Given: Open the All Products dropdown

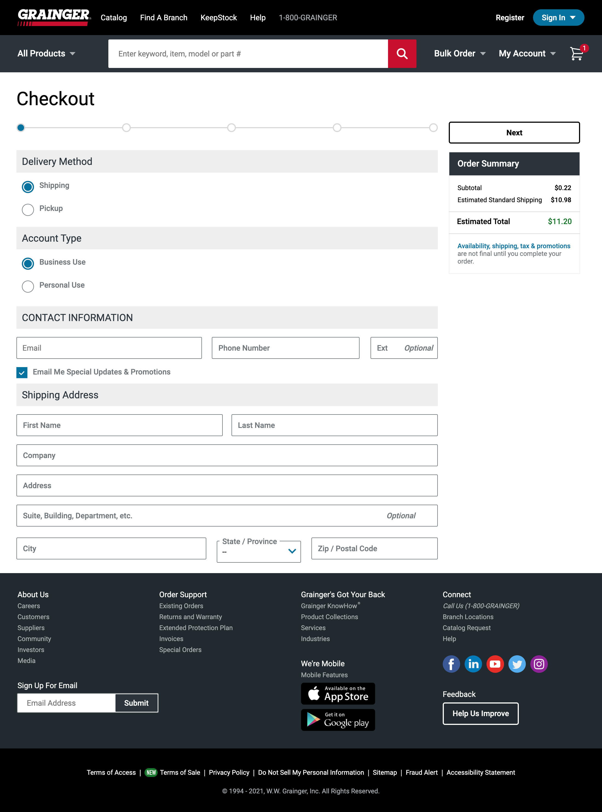Looking at the screenshot, I should click(46, 54).
